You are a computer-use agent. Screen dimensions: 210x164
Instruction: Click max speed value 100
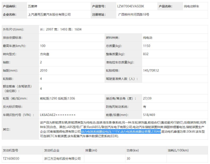(x=43, y=46)
